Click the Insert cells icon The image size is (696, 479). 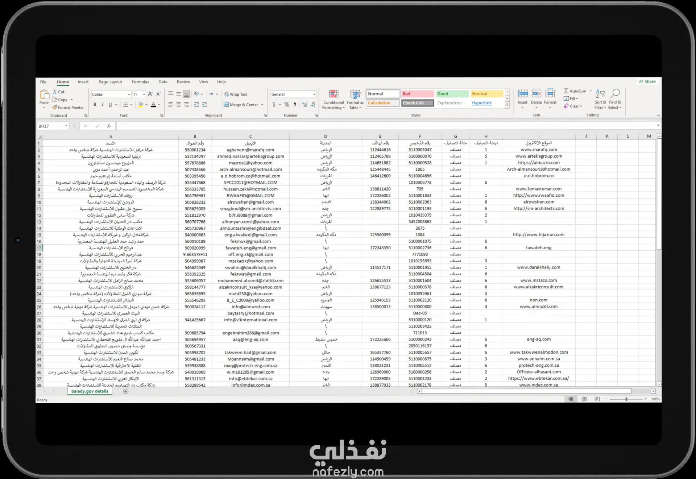click(522, 94)
